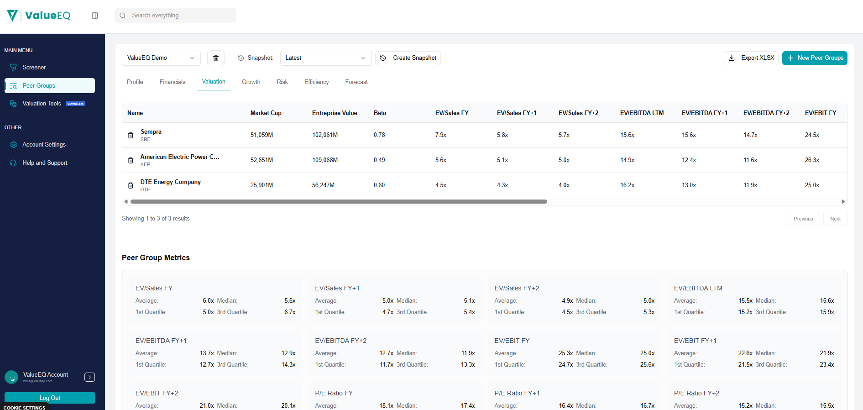This screenshot has height=410, width=863.
Task: Open the ValueEQ Demo dropdown
Action: pos(161,58)
